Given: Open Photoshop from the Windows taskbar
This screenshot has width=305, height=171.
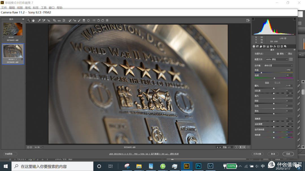Looking at the screenshot, I should (199, 166).
